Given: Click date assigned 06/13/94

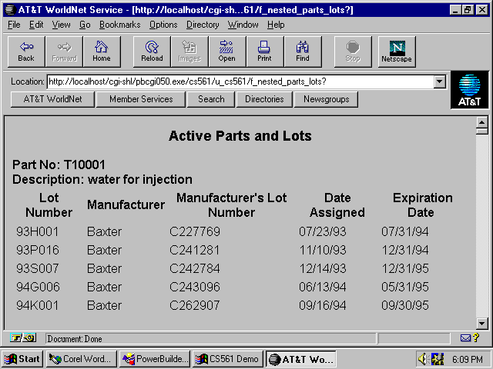Looking at the screenshot, I should (323, 287).
